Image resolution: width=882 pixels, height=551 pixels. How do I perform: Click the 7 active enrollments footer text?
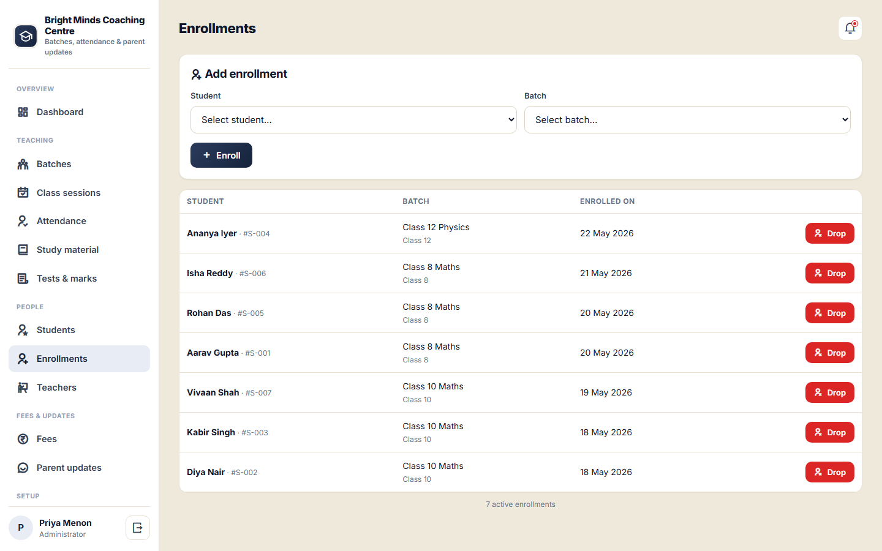(x=521, y=504)
